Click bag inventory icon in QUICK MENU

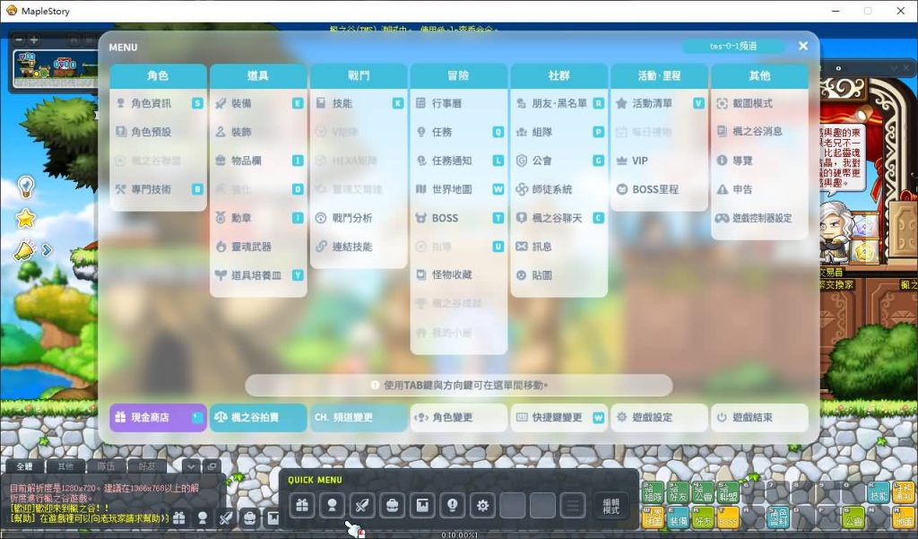[393, 505]
